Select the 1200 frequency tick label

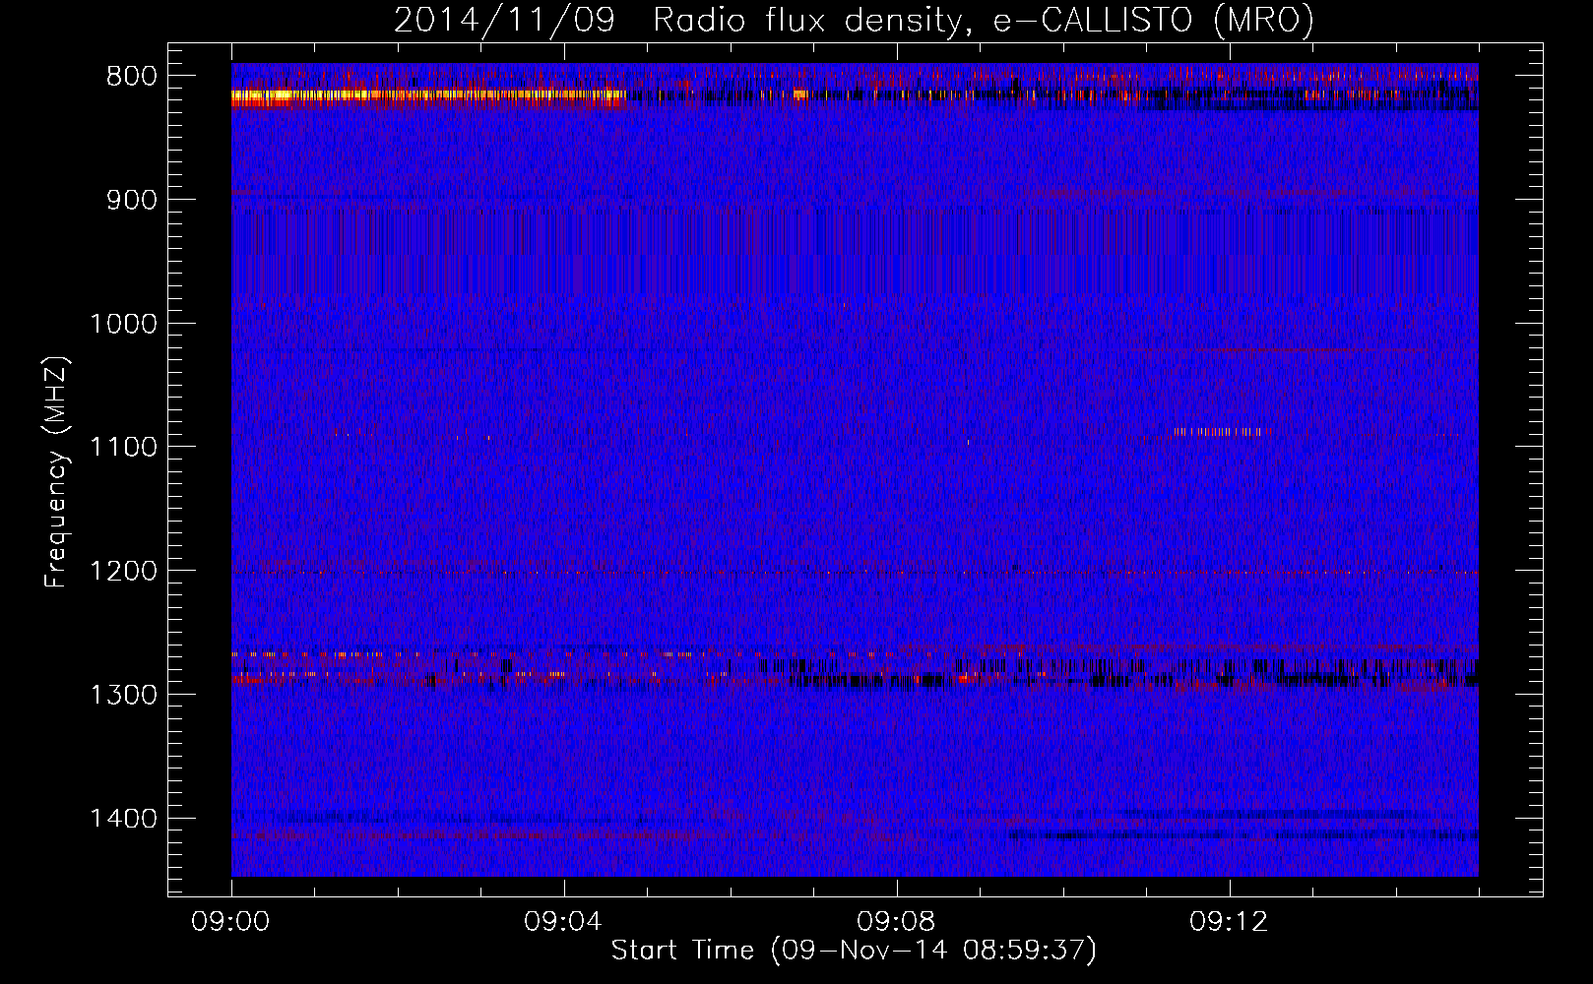(x=123, y=571)
